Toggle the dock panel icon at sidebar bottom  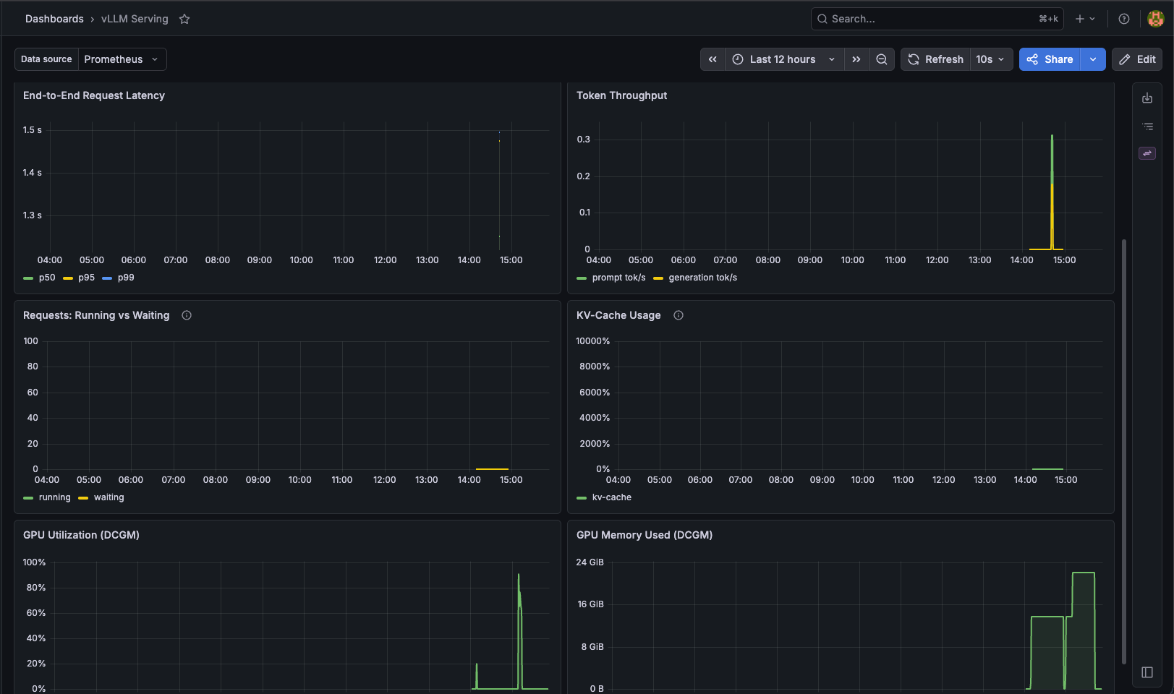1147,672
